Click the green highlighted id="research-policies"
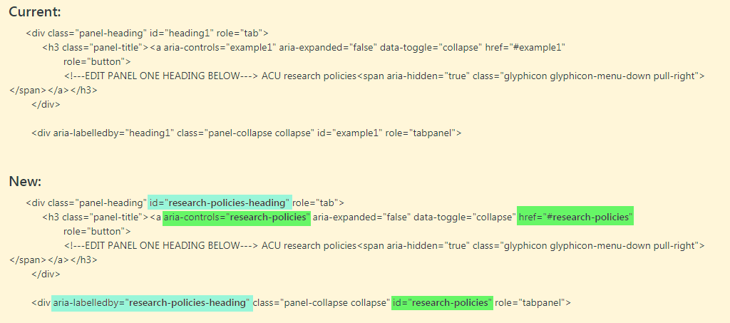 tap(442, 303)
